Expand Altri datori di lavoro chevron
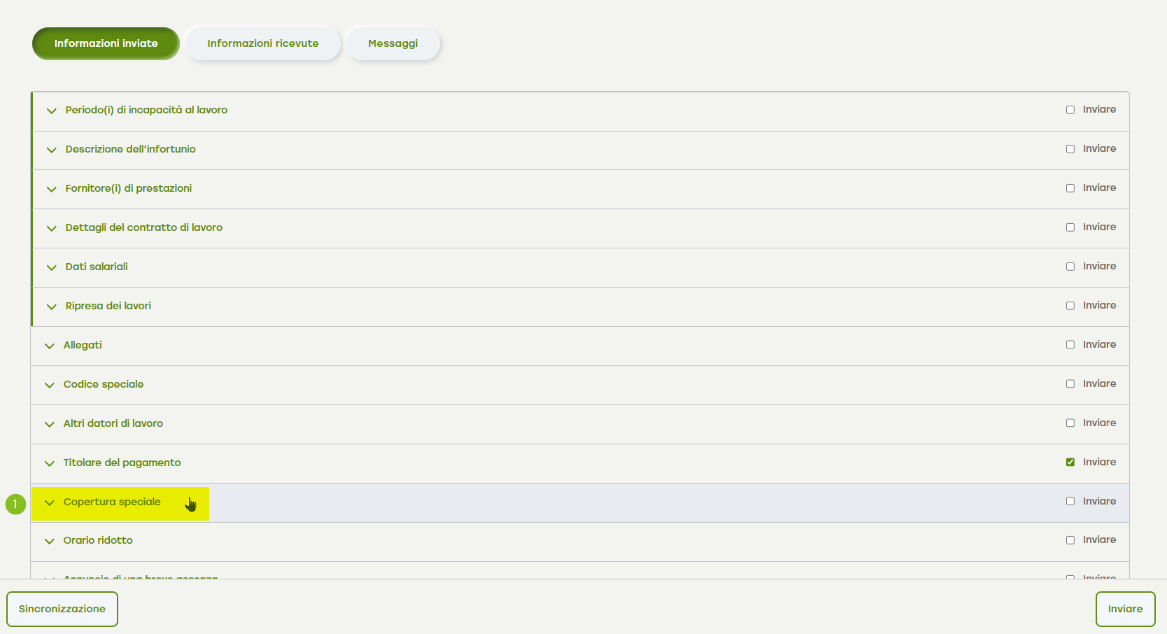 tap(49, 424)
